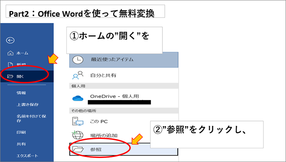Click the Part2 Office Word title text
Screen dimensions: 286x162
click(x=82, y=14)
